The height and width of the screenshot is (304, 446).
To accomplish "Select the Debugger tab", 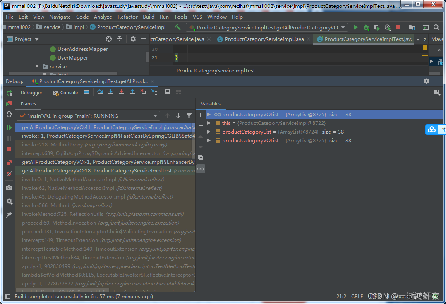I will pos(31,93).
